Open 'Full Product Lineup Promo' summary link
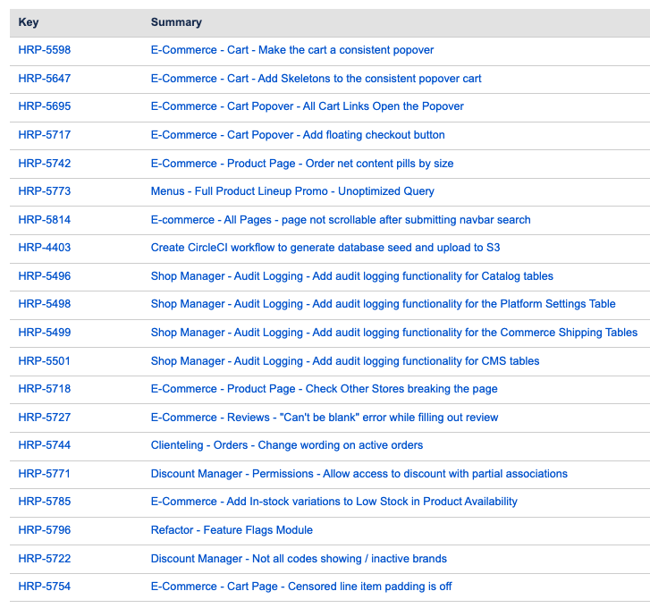Screen dimensions: 650x608 (292, 191)
